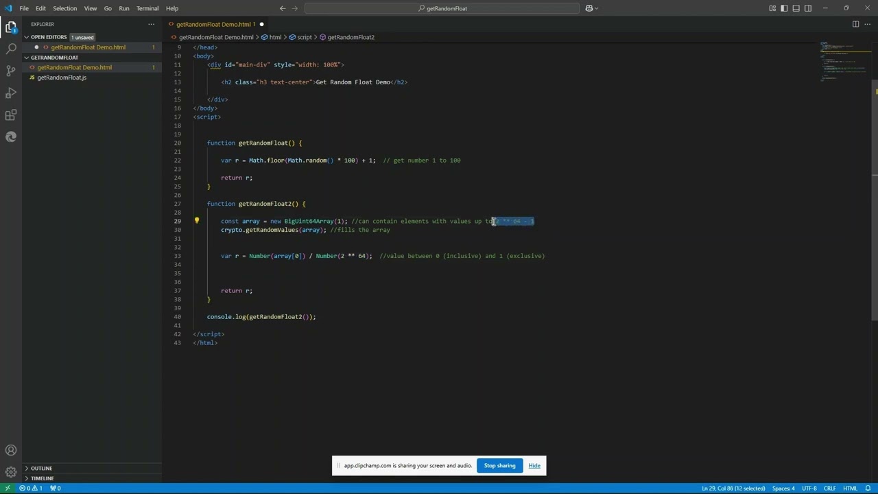Viewport: 878px width, 494px height.
Task: Open the Edit menu
Action: click(x=40, y=8)
